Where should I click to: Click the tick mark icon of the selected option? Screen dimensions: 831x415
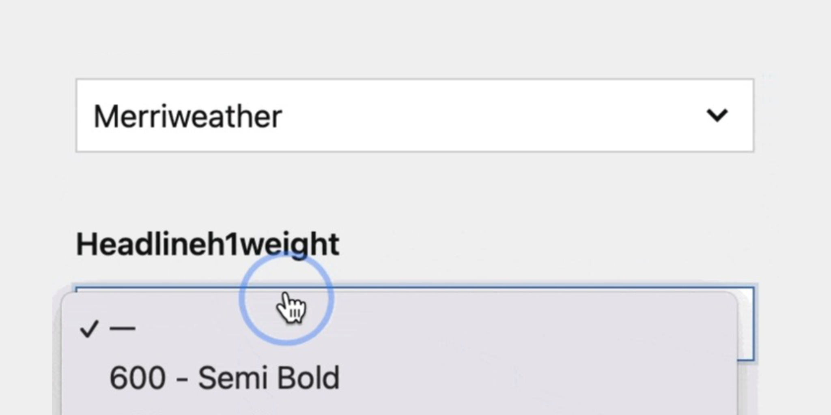coord(89,329)
